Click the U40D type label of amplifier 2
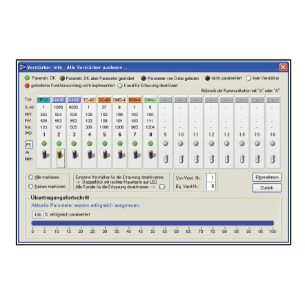 coord(59,99)
